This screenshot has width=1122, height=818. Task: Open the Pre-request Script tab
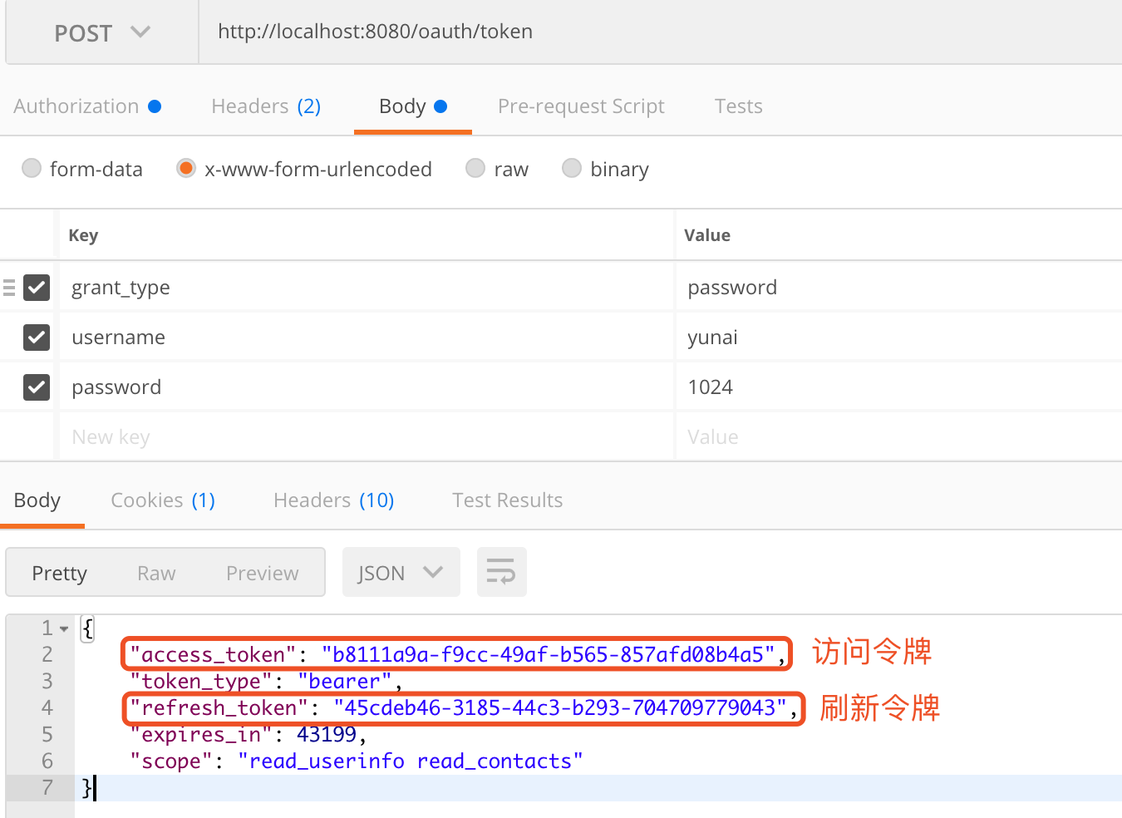(581, 106)
